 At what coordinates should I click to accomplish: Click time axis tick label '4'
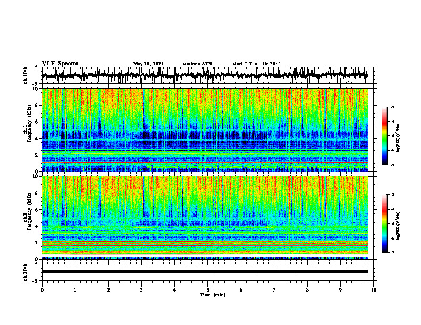point(175,290)
